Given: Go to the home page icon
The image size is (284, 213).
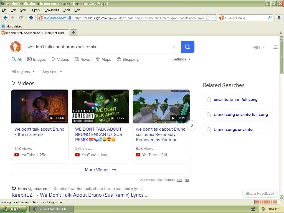Looking at the screenshot, I should (x=31, y=18).
